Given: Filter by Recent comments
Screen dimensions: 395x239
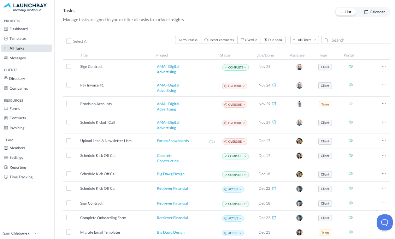Looking at the screenshot, I should coord(219,40).
